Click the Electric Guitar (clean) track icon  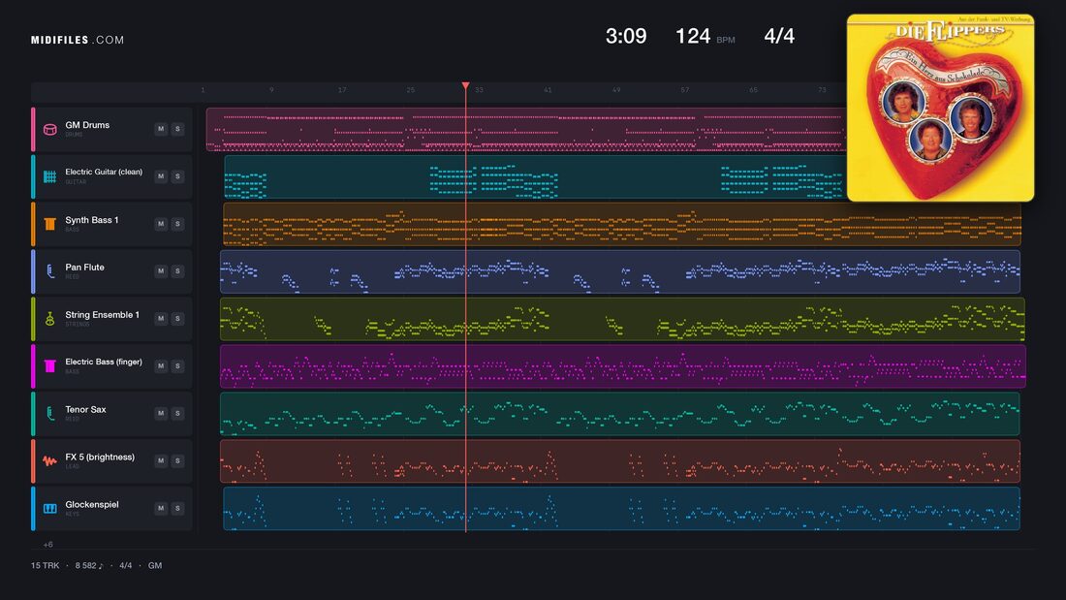(49, 176)
